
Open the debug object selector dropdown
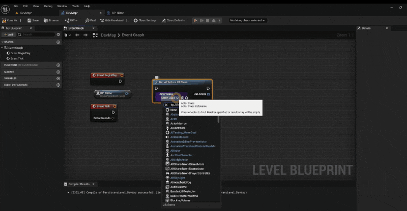tap(247, 20)
